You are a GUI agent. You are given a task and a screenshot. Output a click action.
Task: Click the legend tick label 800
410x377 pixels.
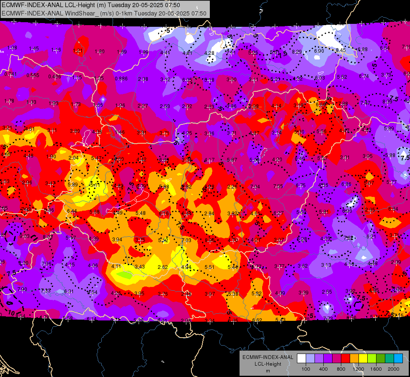(341, 369)
